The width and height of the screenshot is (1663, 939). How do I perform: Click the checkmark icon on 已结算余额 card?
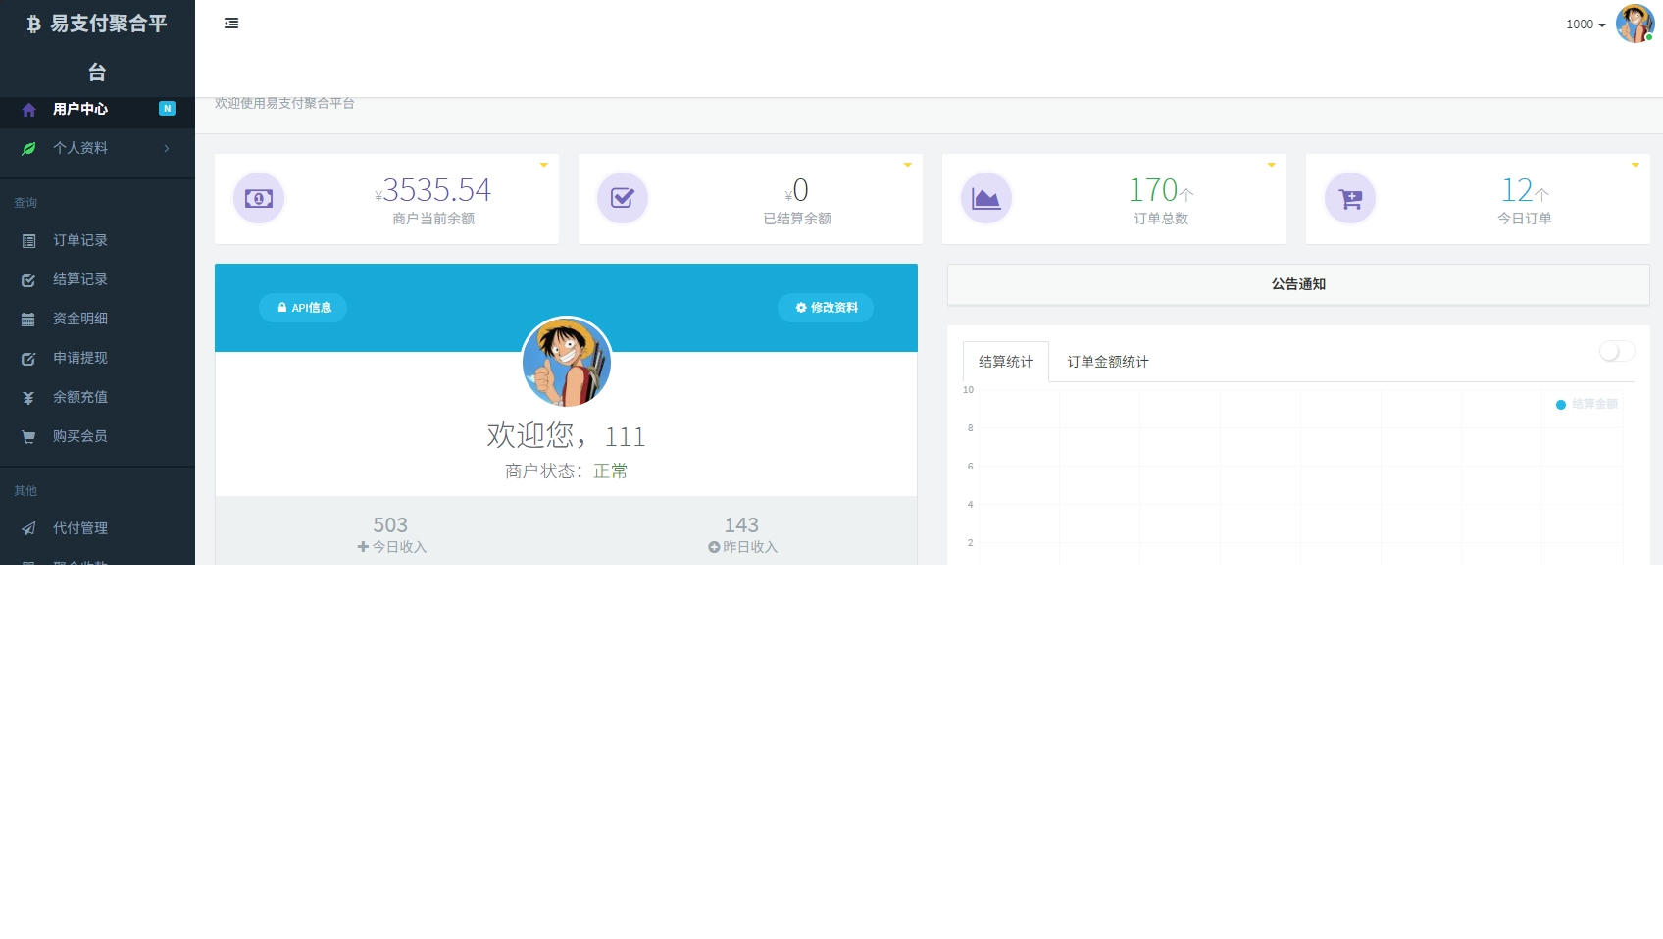(x=623, y=199)
